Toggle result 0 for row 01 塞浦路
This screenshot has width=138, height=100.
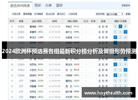(125, 27)
